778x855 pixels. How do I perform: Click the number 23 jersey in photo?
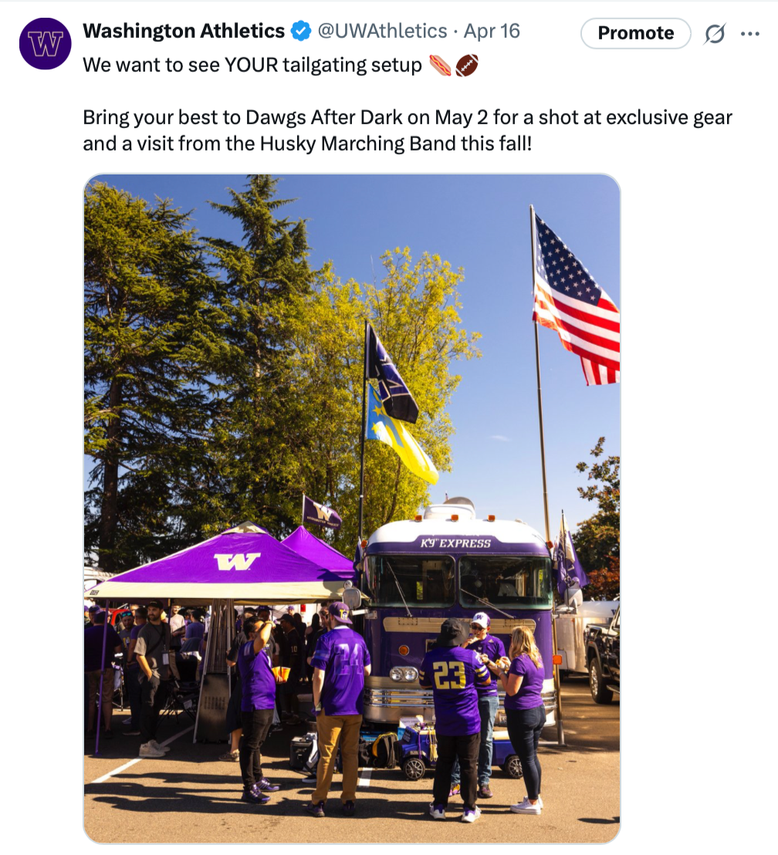click(453, 688)
